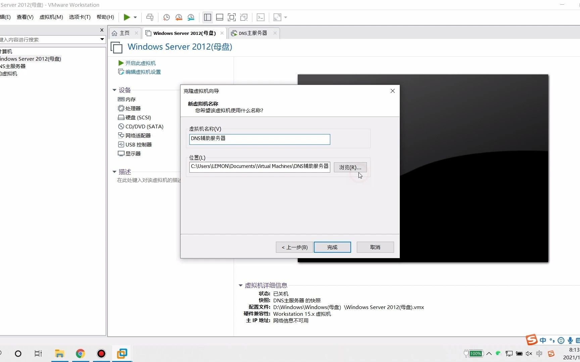The width and height of the screenshot is (580, 362).
Task: Take a snapshot of this virtual machine
Action: tap(166, 17)
